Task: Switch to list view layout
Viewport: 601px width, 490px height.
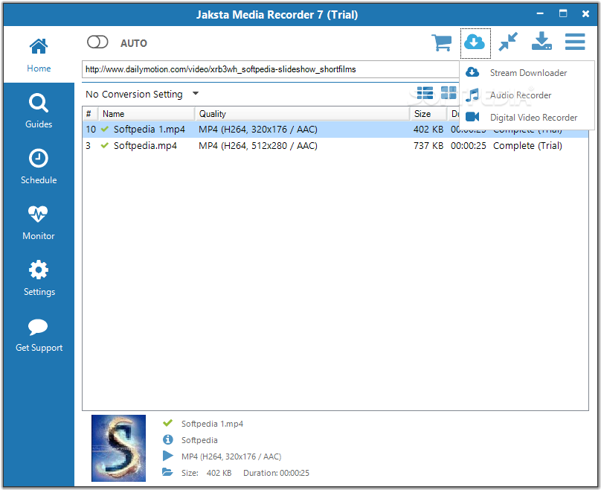Action: (x=425, y=93)
